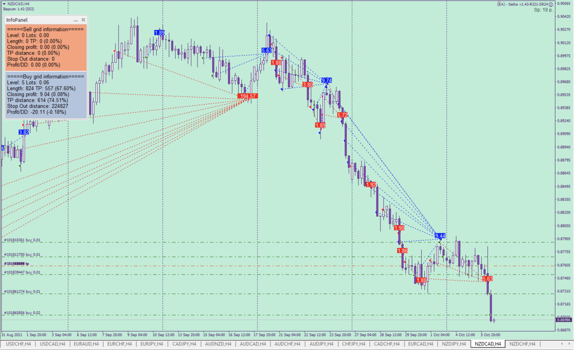The image size is (574, 350).
Task: Select the red 3.80 profit label
Action: (x=307, y=84)
